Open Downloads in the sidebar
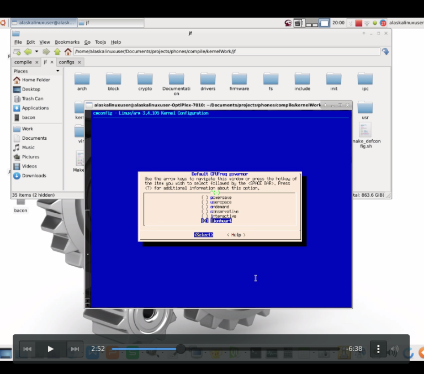424x374 pixels. point(34,176)
